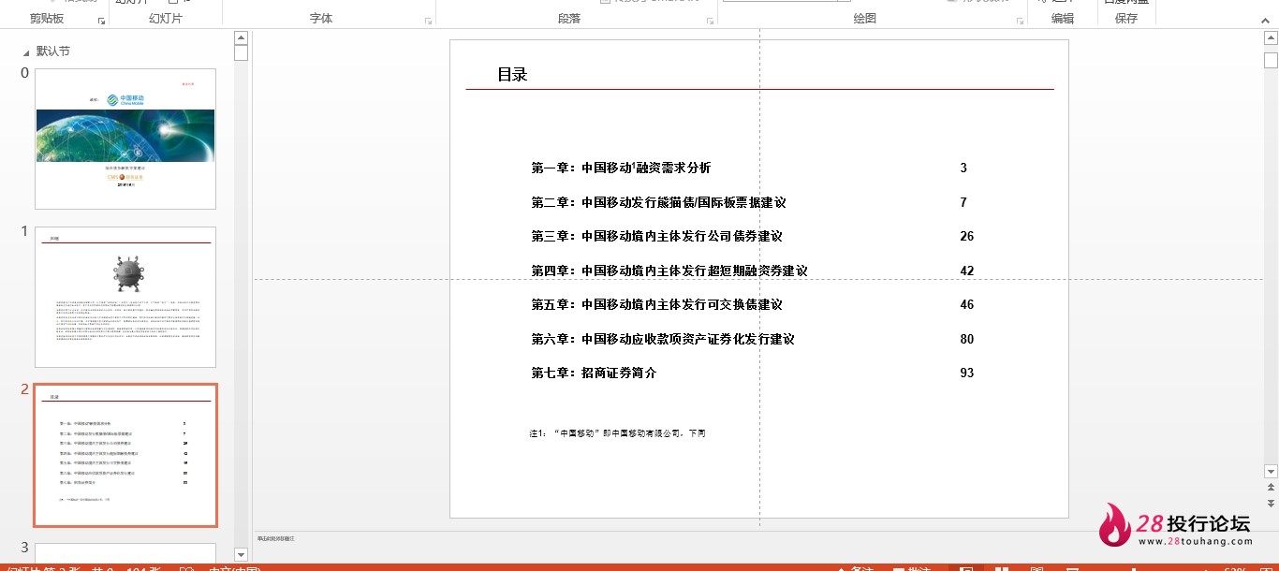Click 第三章 发行公司债券建议 line

[656, 237]
